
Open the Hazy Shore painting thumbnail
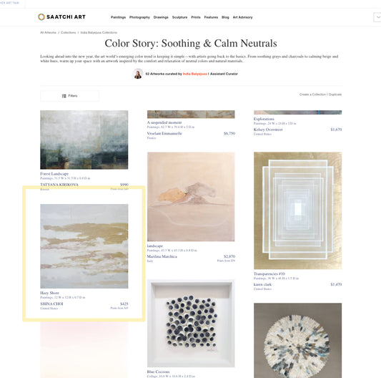[84, 246]
